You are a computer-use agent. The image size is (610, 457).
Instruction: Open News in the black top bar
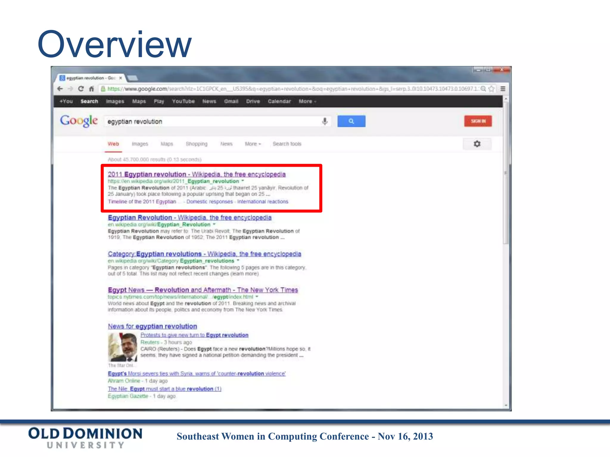point(209,101)
